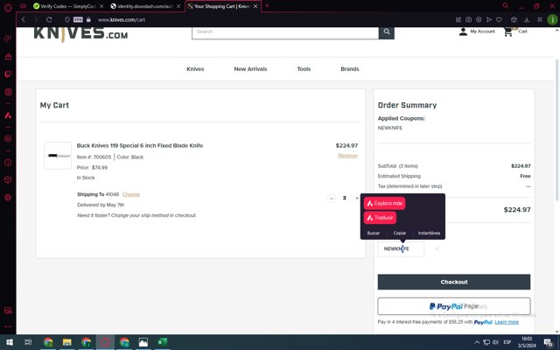
Task: Open PayPal 'Learn more' link
Action: point(507,322)
